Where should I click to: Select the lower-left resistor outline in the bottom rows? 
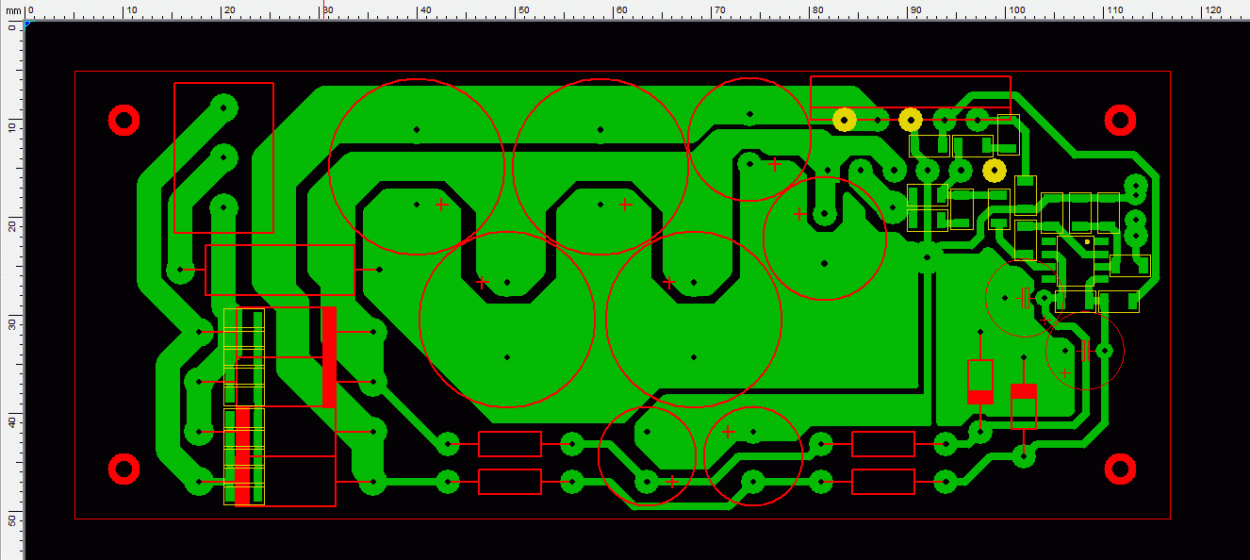click(x=510, y=482)
